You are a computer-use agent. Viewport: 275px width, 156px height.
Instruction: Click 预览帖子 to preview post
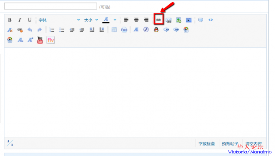pos(230,144)
